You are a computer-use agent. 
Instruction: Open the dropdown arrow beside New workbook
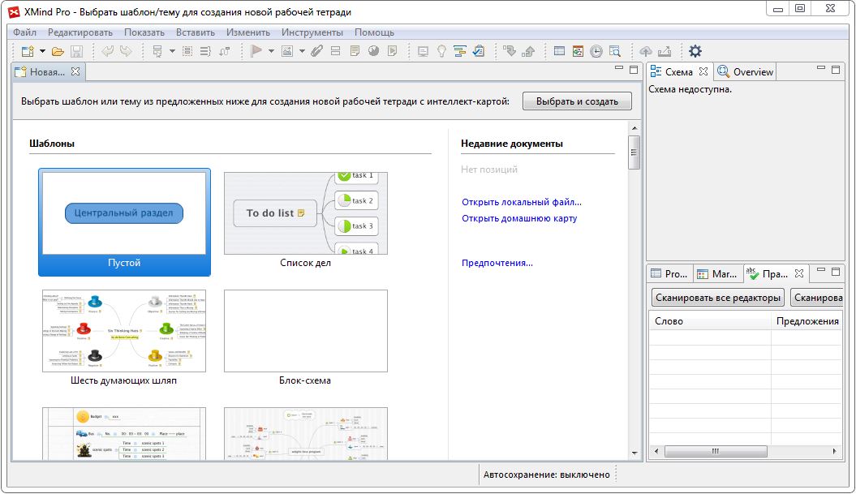pyautogui.click(x=42, y=51)
